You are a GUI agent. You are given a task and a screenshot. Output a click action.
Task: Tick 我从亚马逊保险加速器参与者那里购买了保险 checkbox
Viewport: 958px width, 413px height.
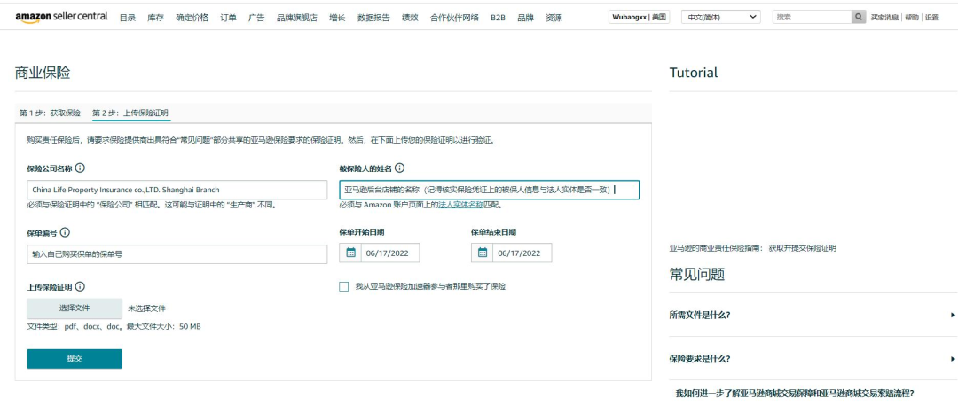click(x=344, y=287)
